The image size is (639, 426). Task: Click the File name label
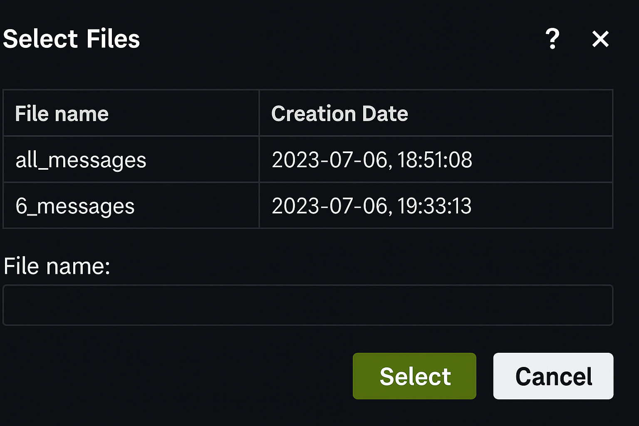pos(57,265)
